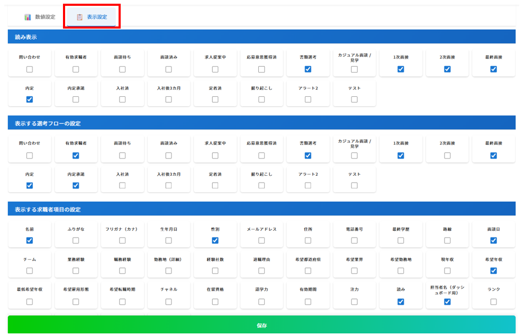Check the ランク checkbox
Viewport: 524px width, 335px height.
point(493,302)
